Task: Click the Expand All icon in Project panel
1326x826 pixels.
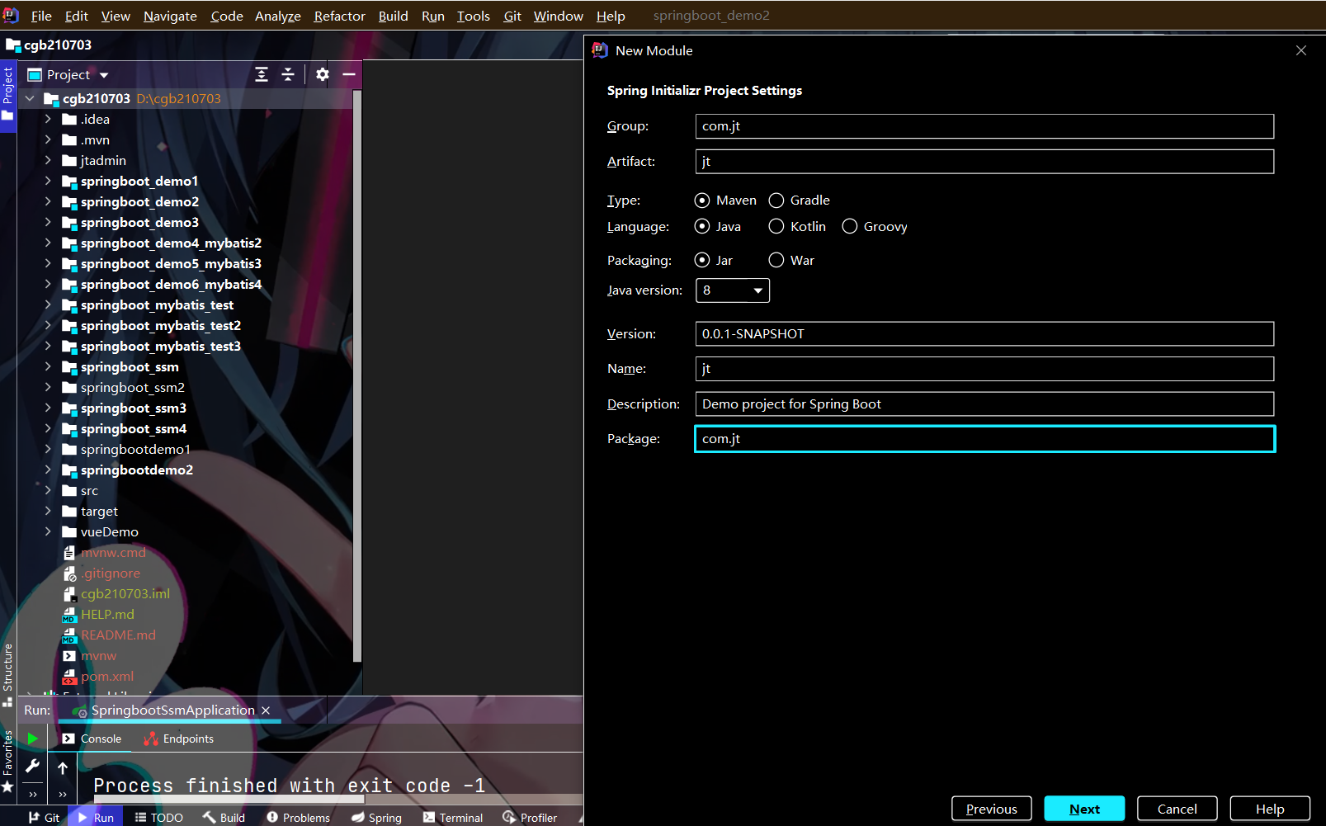Action: click(x=262, y=74)
